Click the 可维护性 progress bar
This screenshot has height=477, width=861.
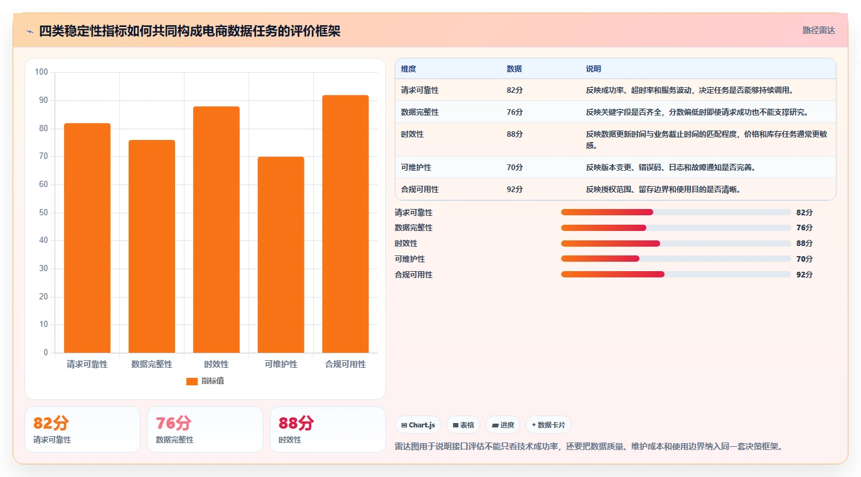pos(676,259)
